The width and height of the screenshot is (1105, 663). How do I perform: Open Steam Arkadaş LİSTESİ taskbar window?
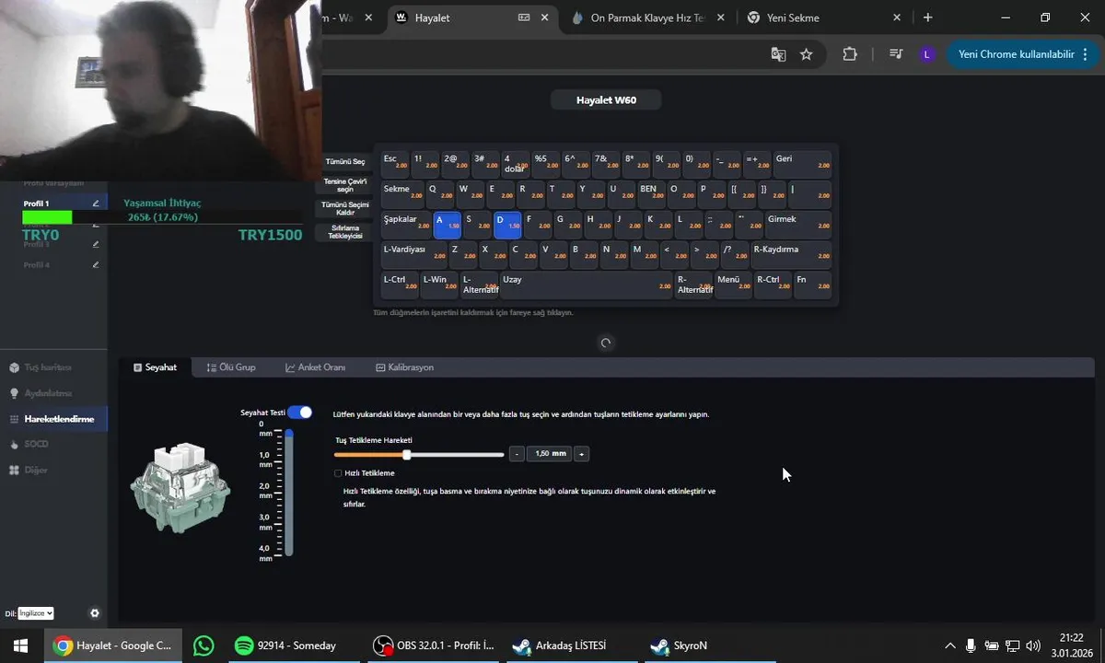pyautogui.click(x=571, y=646)
